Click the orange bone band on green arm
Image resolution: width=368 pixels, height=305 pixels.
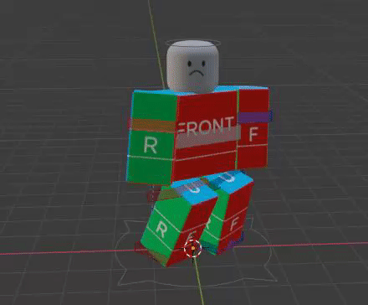point(152,125)
